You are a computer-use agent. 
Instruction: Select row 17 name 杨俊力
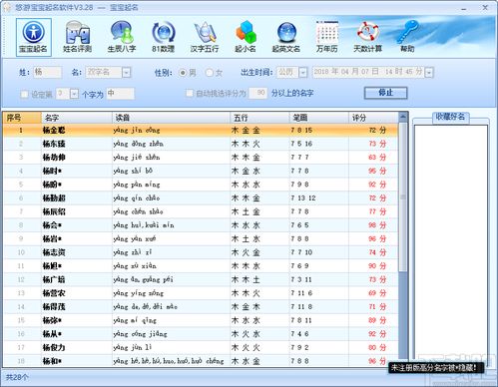[54, 348]
